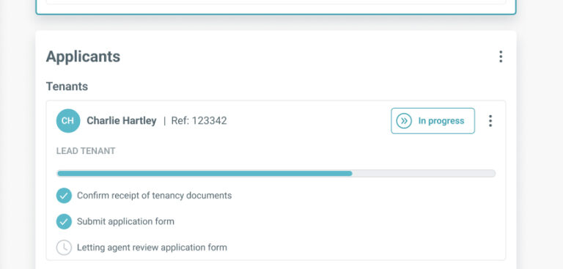Click the LEAD TENANT label
The height and width of the screenshot is (269, 563).
(86, 151)
